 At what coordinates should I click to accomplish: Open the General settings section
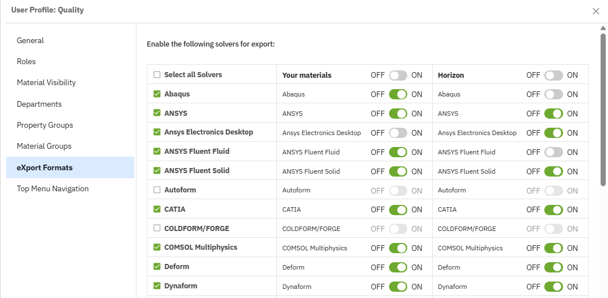(30, 41)
